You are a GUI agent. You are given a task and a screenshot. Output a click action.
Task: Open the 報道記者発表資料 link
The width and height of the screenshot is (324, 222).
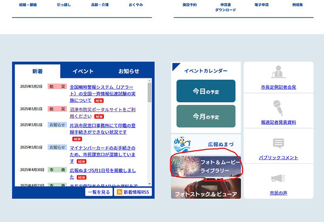(278, 123)
